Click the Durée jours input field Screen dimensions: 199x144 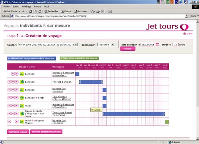point(176,45)
